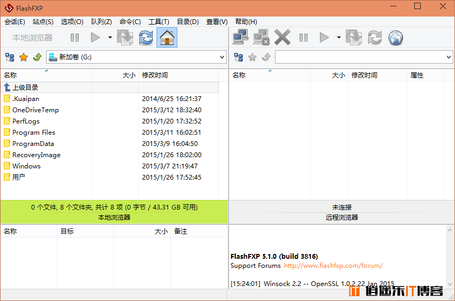Open the 查看(V) menu

[217, 22]
